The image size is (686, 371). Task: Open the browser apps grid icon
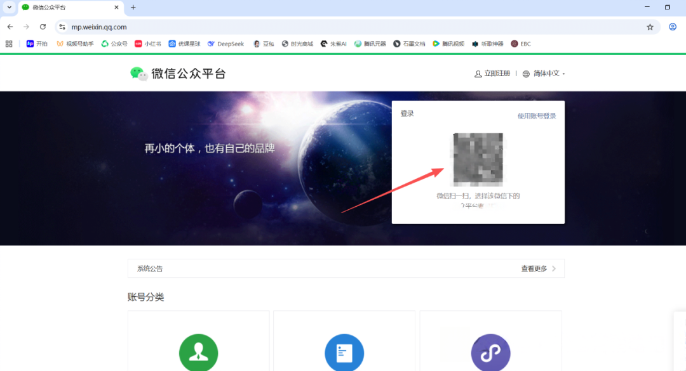click(x=9, y=44)
